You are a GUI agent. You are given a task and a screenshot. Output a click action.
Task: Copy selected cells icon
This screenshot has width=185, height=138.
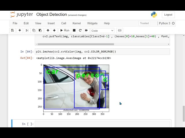tap(34, 30)
